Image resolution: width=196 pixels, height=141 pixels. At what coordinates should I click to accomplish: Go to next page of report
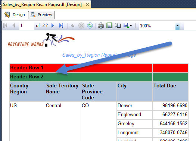coord(53,25)
